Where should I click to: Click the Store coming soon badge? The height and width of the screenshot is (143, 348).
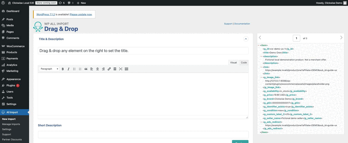tap(46, 3)
